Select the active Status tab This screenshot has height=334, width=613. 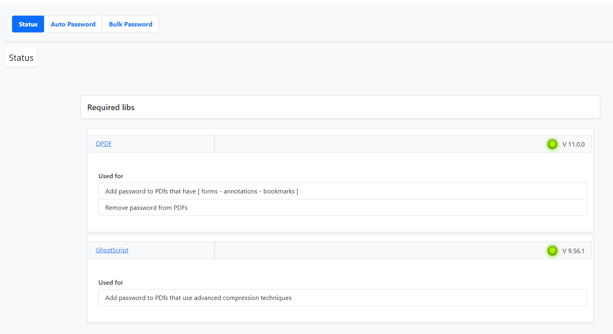pos(28,24)
